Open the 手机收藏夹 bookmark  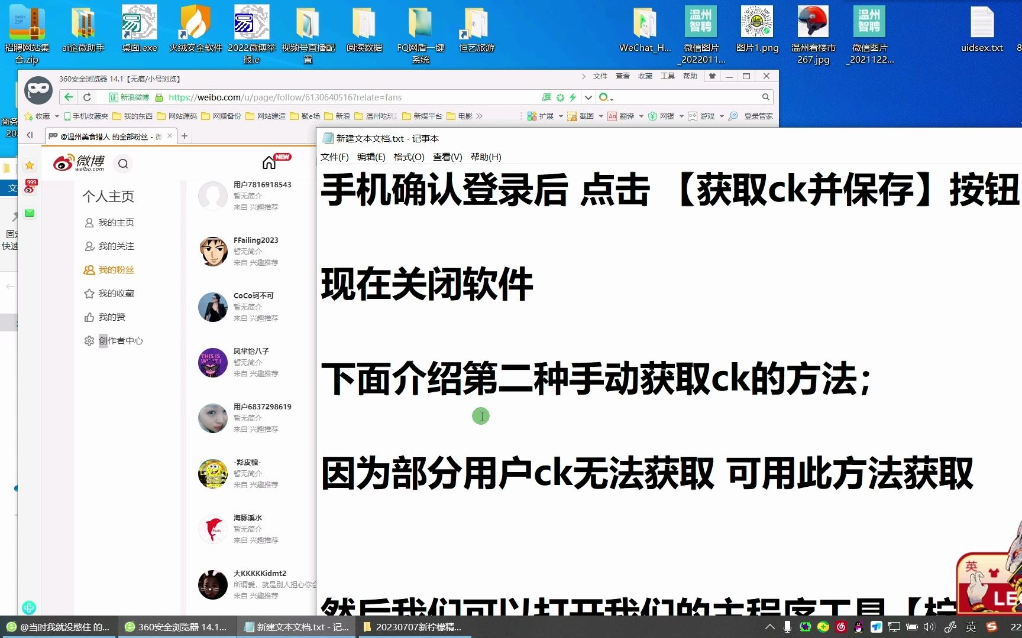(x=86, y=116)
